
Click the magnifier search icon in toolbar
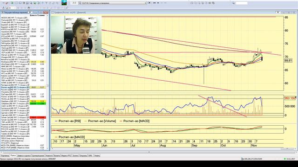(x=233, y=3)
